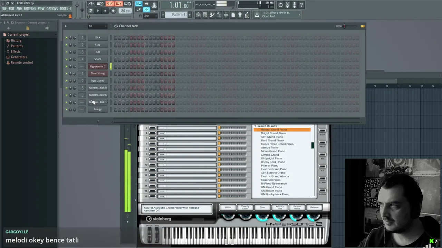
Task: Click the link/multilink controllers icon
Action: [146, 10]
